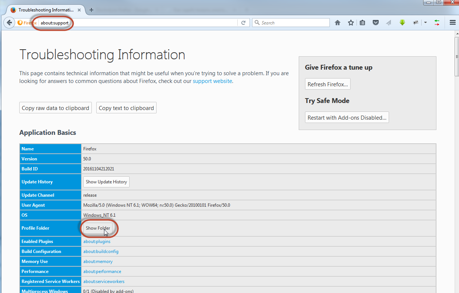Click the Try Safe Mode heading
459x293 pixels.
pyautogui.click(x=327, y=101)
